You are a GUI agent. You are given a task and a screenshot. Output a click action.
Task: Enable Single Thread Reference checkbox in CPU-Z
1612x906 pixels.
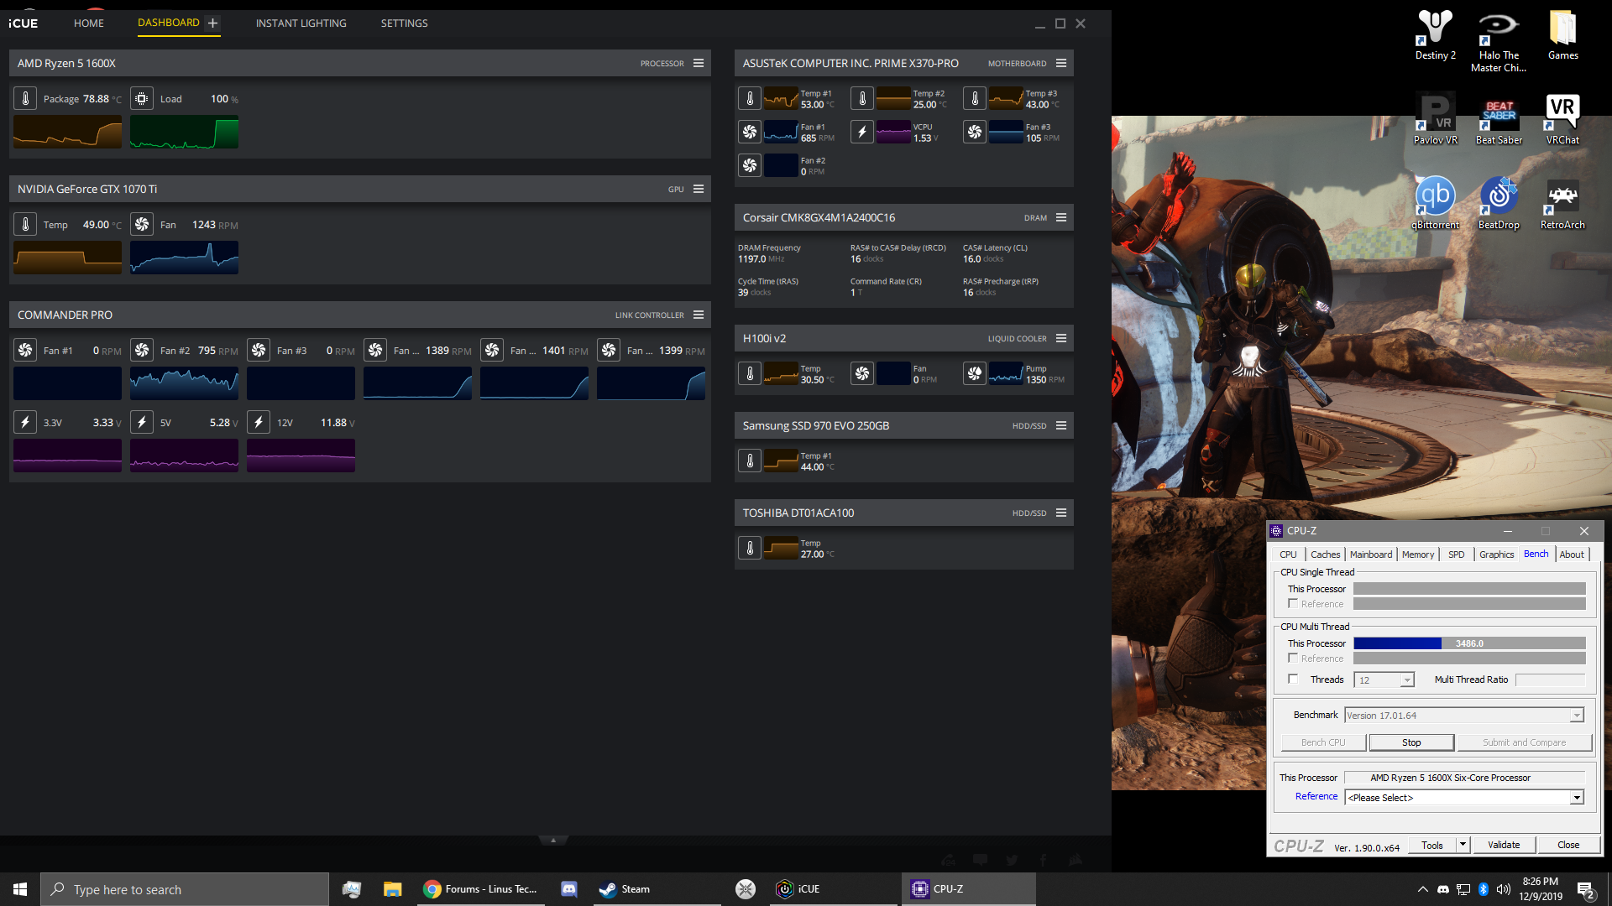coord(1293,604)
